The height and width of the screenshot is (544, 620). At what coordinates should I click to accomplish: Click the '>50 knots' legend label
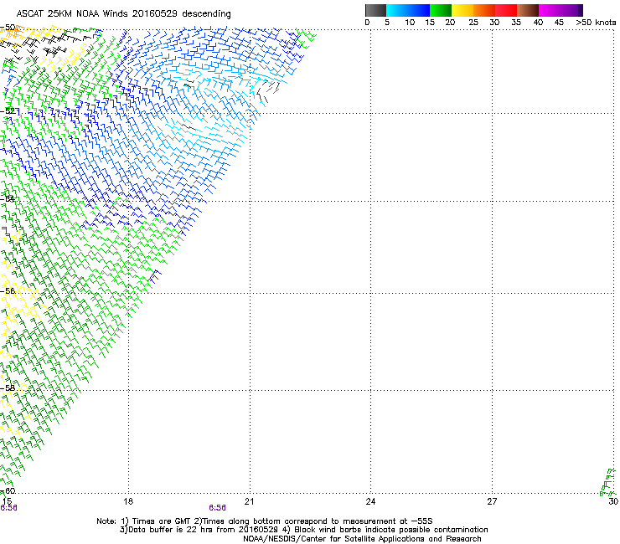pos(596,23)
